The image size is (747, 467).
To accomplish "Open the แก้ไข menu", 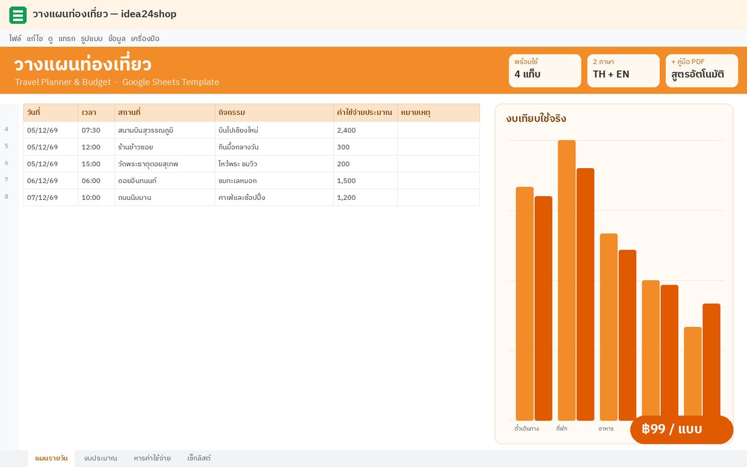I will (x=35, y=39).
